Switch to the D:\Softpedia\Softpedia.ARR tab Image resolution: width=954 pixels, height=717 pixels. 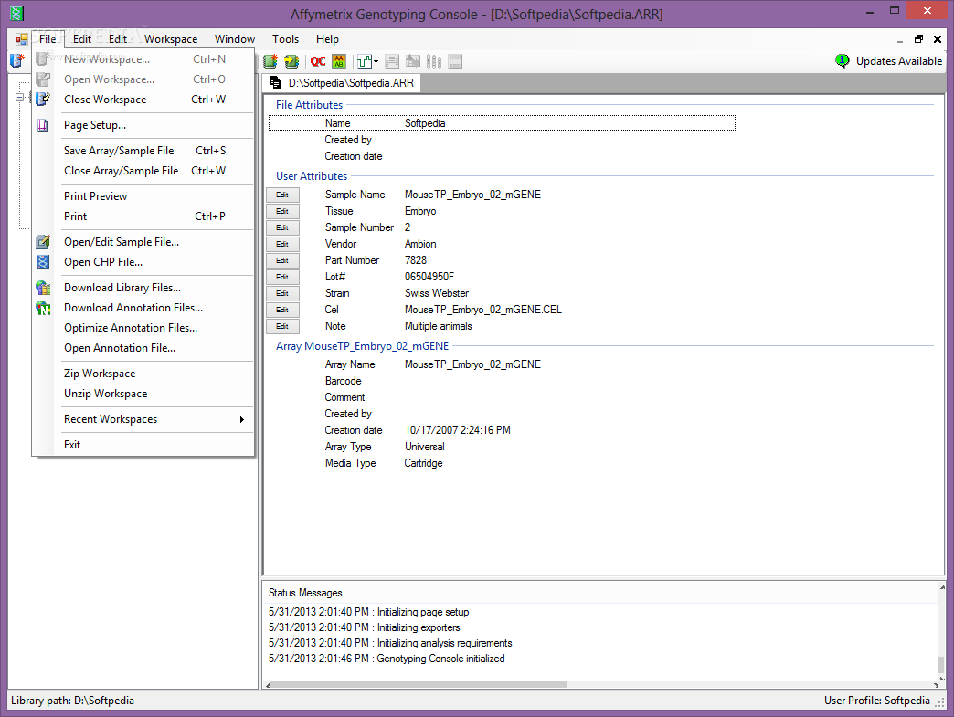pyautogui.click(x=342, y=83)
